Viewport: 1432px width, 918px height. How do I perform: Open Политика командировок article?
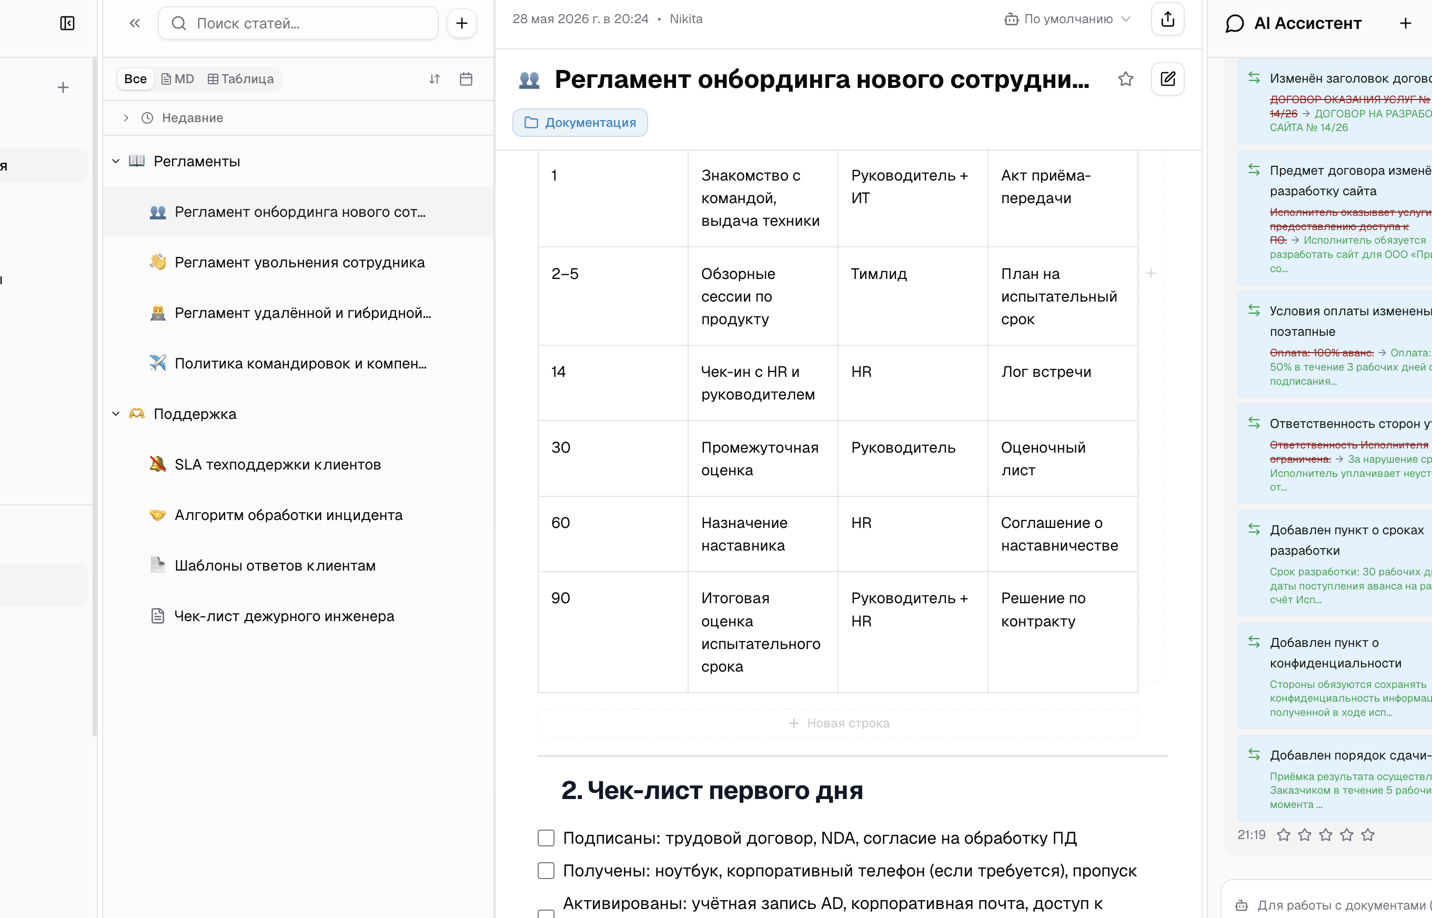298,364
